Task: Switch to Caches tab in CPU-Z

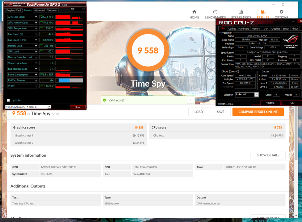Action: click(232, 28)
